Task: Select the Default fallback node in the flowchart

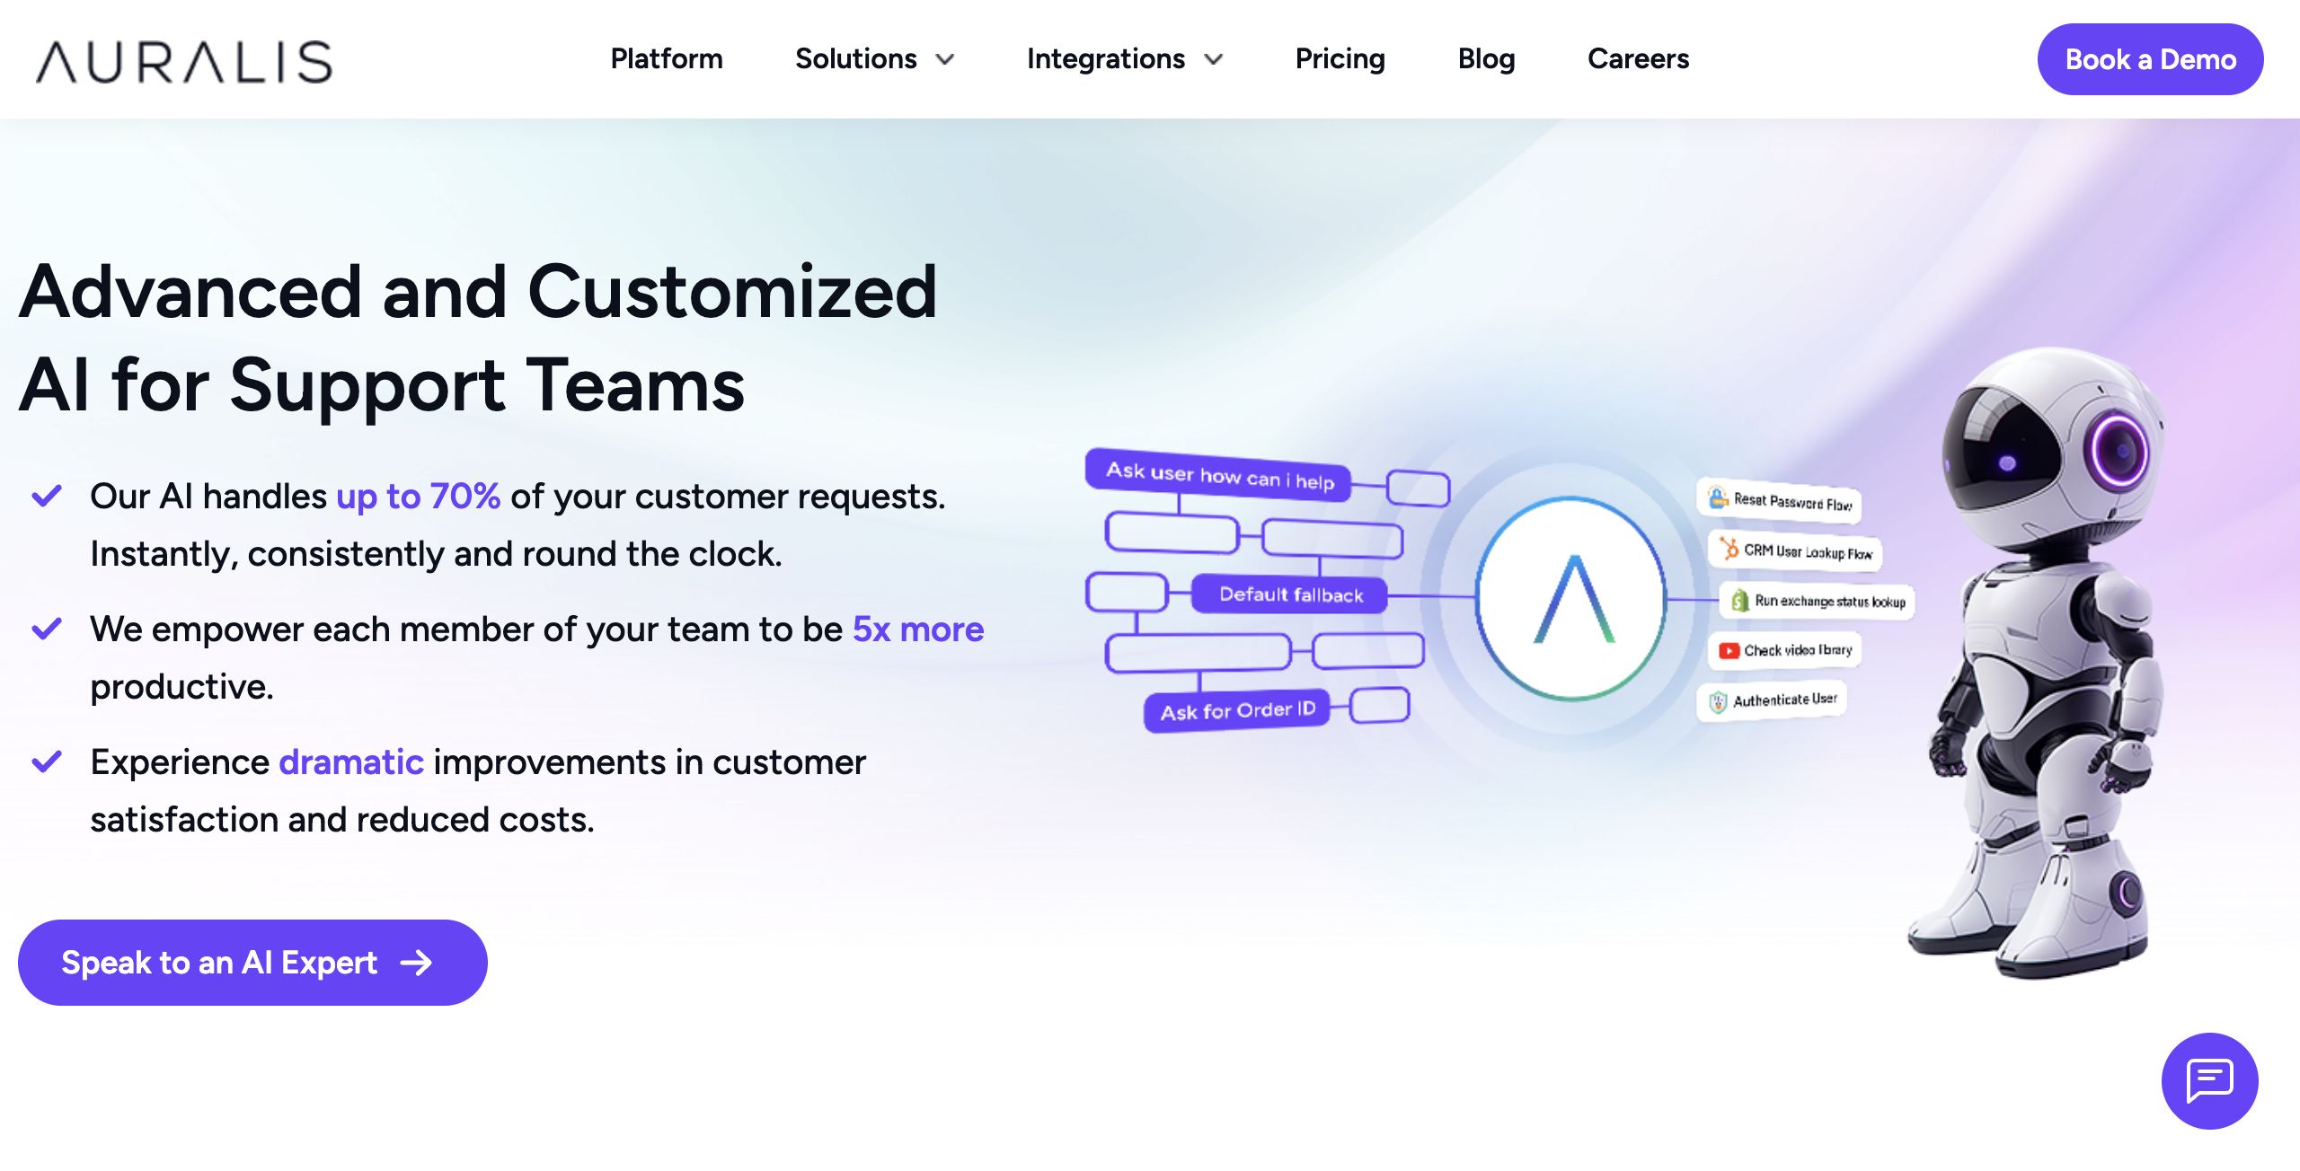Action: click(x=1291, y=594)
